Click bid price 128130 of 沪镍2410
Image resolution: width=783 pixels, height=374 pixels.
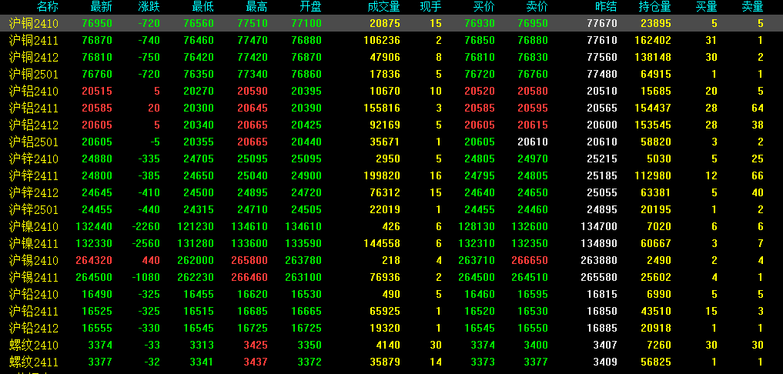click(x=477, y=227)
